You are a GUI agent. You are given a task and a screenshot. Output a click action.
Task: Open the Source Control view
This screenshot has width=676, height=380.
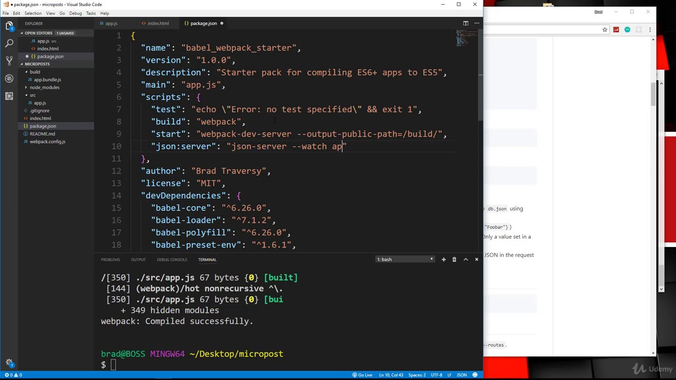[9, 60]
